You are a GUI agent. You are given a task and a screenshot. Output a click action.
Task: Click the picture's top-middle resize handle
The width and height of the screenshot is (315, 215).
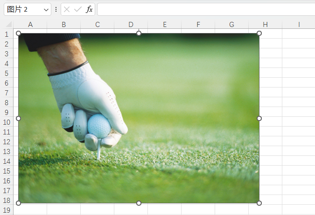coord(139,33)
